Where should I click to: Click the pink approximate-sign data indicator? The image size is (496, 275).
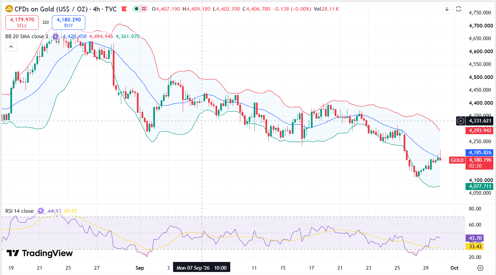[x=144, y=9]
